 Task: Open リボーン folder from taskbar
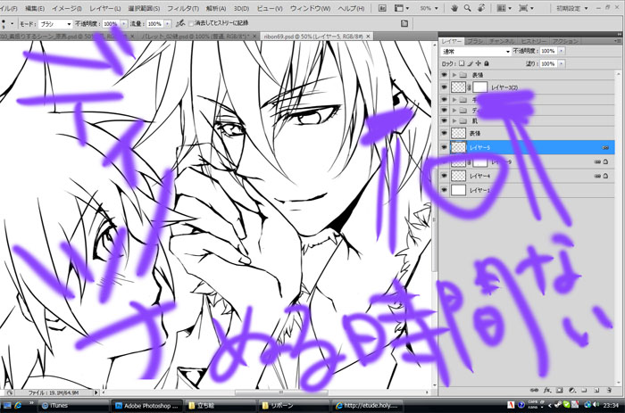(292, 406)
